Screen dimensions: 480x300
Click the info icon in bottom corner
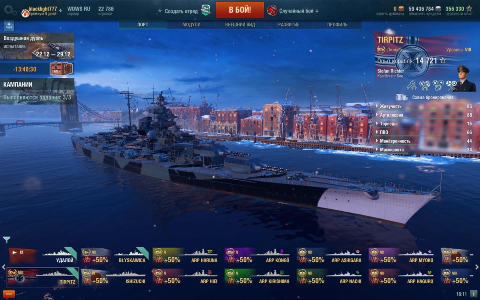pyautogui.click(x=473, y=294)
